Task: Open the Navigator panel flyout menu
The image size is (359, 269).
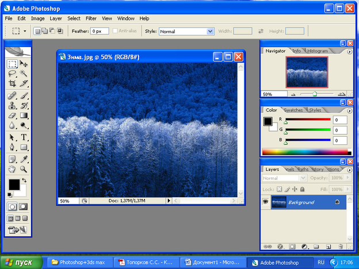Action: pyautogui.click(x=349, y=52)
